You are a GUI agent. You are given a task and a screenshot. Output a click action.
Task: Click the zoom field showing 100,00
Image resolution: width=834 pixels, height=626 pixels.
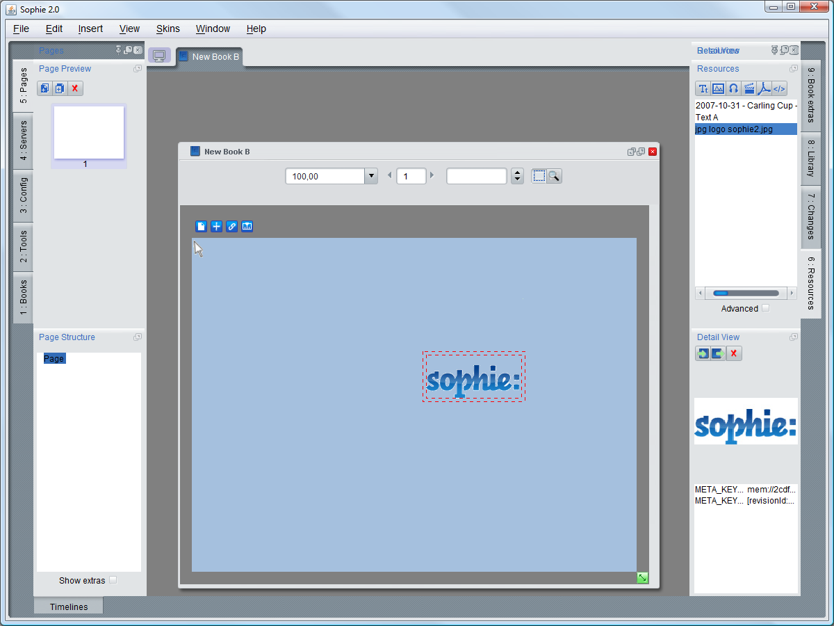(x=325, y=177)
